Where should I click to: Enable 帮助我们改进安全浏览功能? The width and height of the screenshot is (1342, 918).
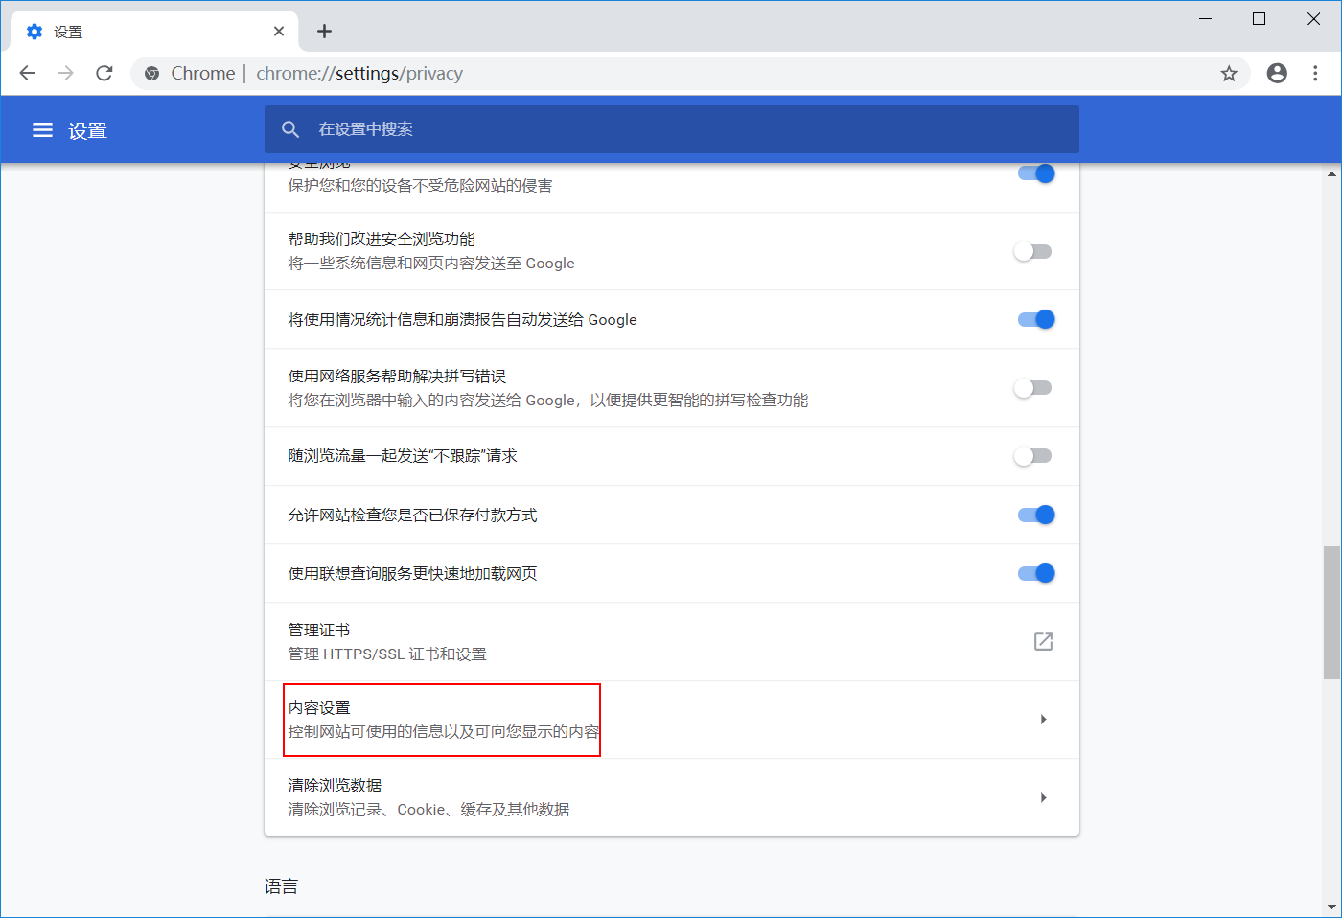click(1035, 251)
